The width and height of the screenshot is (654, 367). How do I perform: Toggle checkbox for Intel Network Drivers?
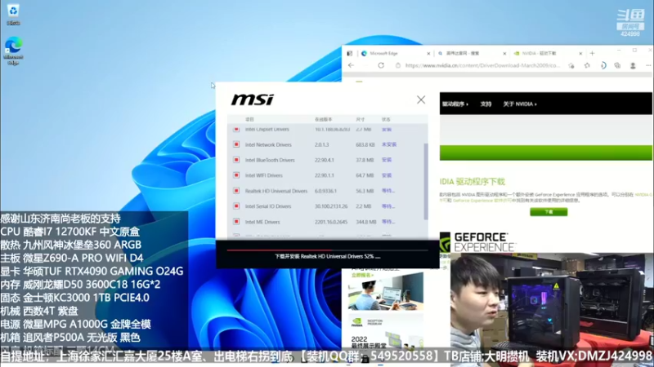(236, 144)
